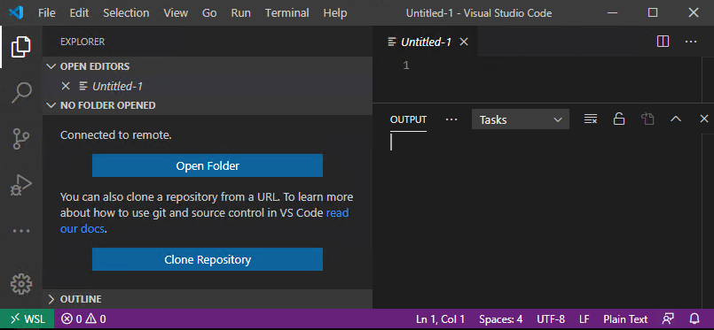Open the Terminal menu
This screenshot has height=330, width=714.
pos(286,12)
